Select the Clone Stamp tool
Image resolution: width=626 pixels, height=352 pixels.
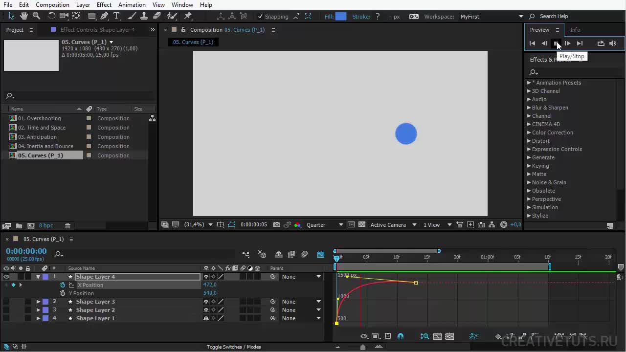(x=144, y=16)
